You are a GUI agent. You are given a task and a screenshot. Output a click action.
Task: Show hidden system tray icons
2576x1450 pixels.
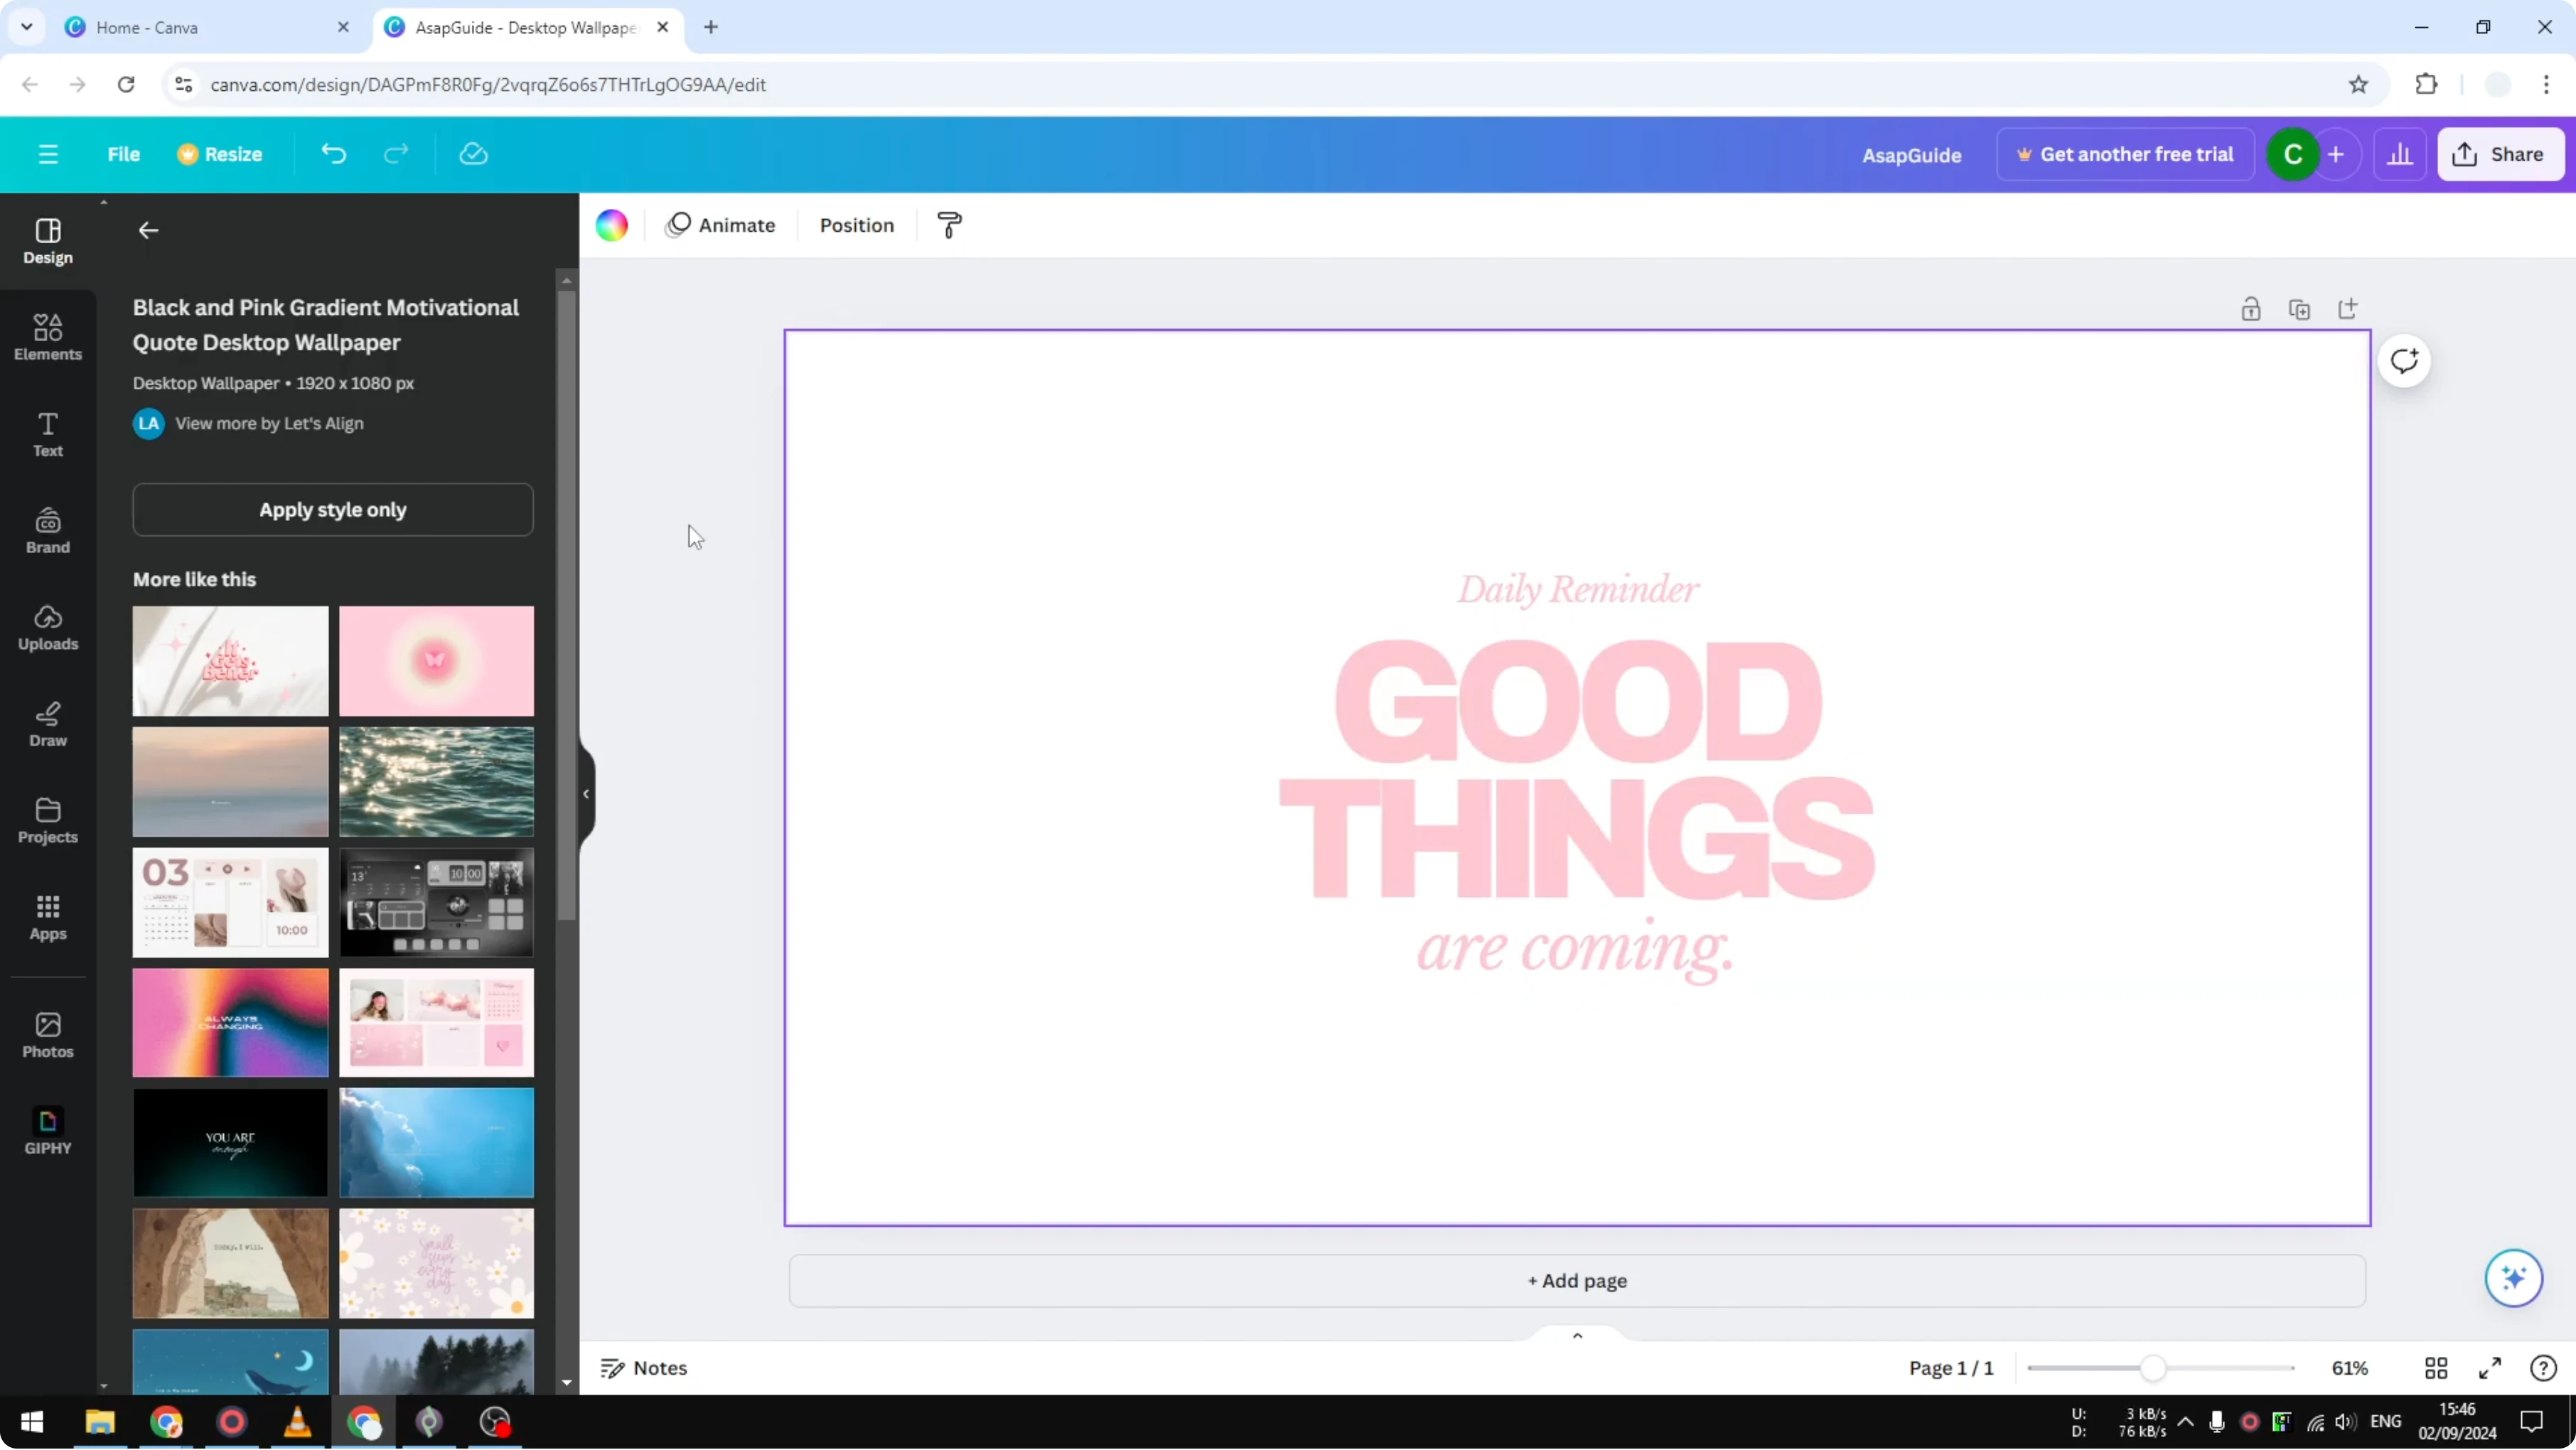[2185, 1422]
